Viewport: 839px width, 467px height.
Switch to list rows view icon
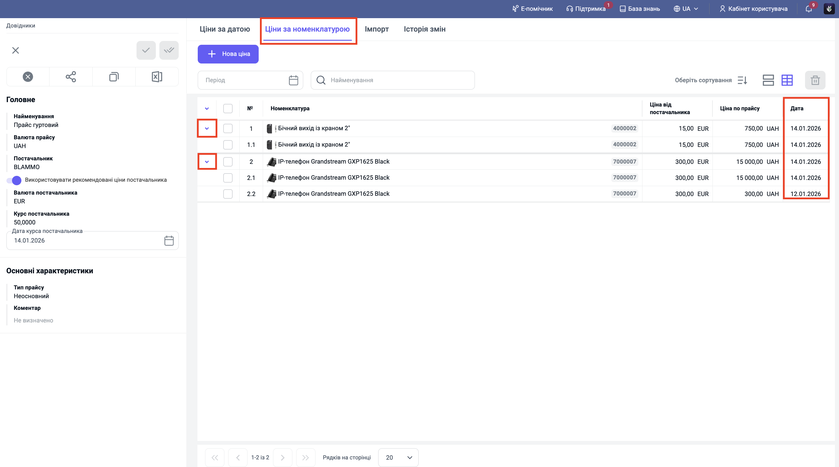point(768,80)
